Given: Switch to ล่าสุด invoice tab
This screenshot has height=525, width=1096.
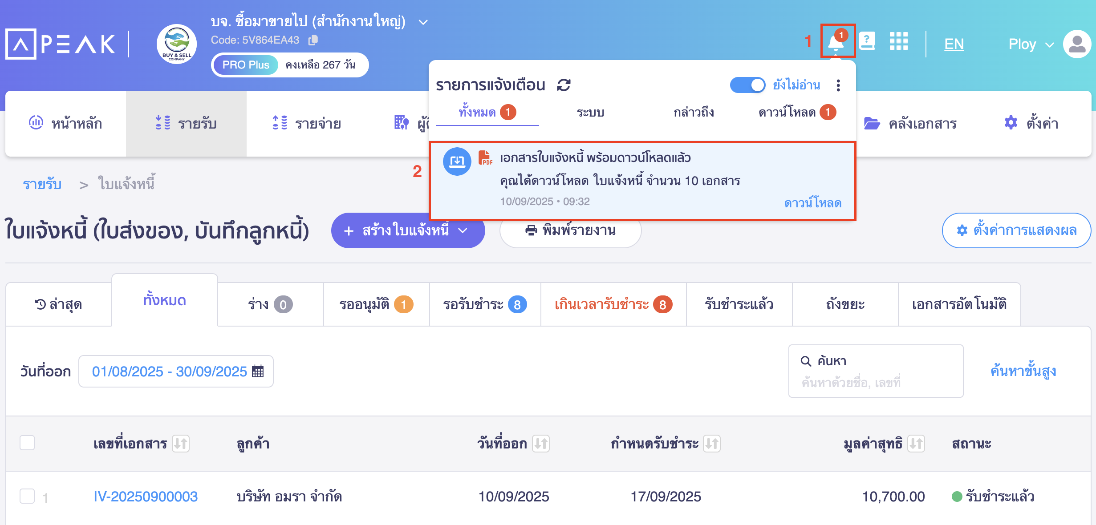Looking at the screenshot, I should (59, 304).
